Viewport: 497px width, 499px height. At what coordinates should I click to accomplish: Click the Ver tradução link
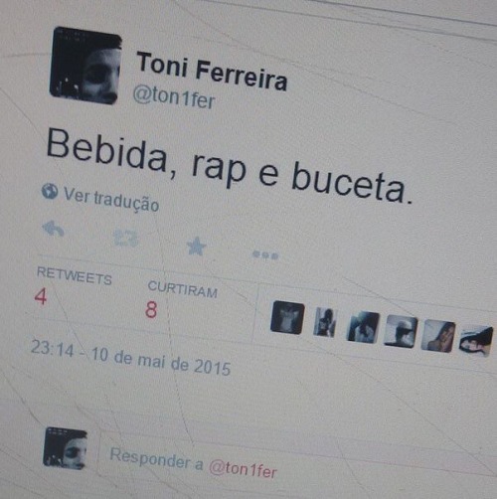pos(111,200)
